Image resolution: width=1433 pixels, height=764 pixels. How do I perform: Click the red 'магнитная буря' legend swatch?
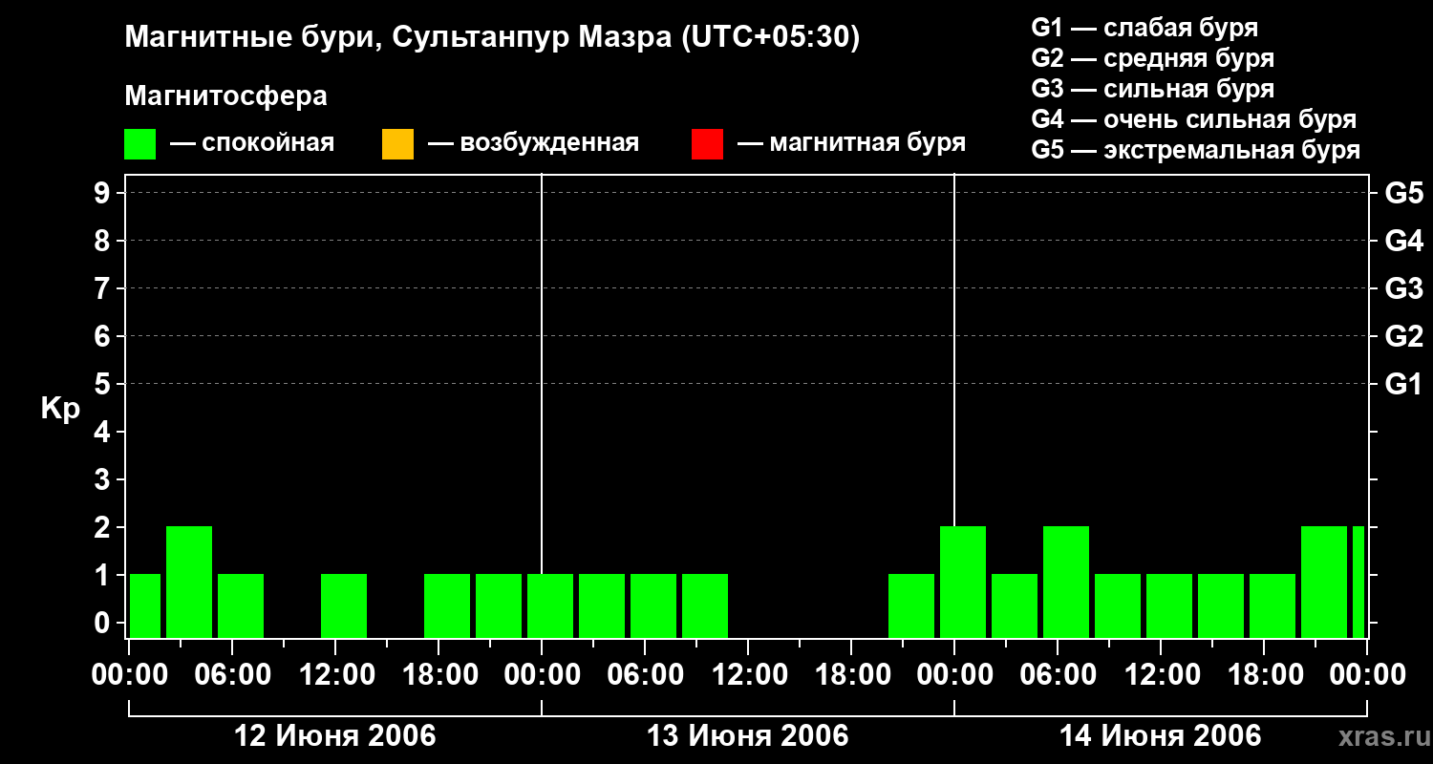click(707, 144)
